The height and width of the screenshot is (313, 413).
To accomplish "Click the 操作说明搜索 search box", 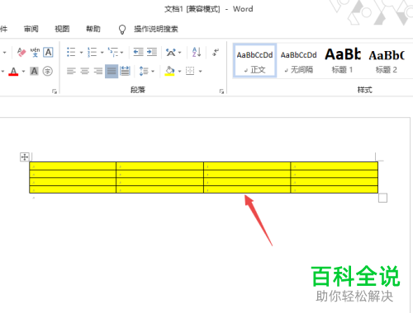I will [156, 29].
